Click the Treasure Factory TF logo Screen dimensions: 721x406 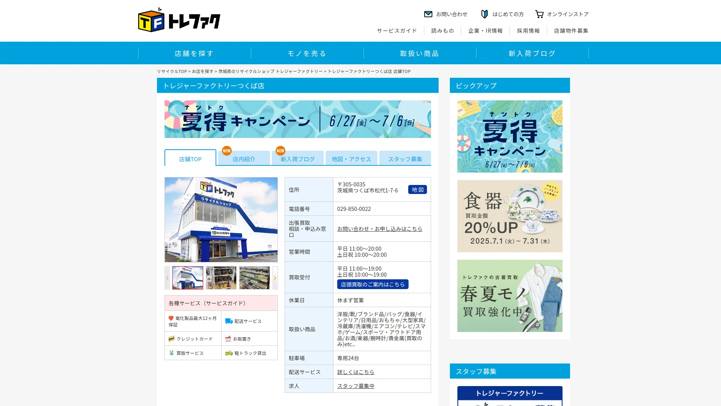179,20
